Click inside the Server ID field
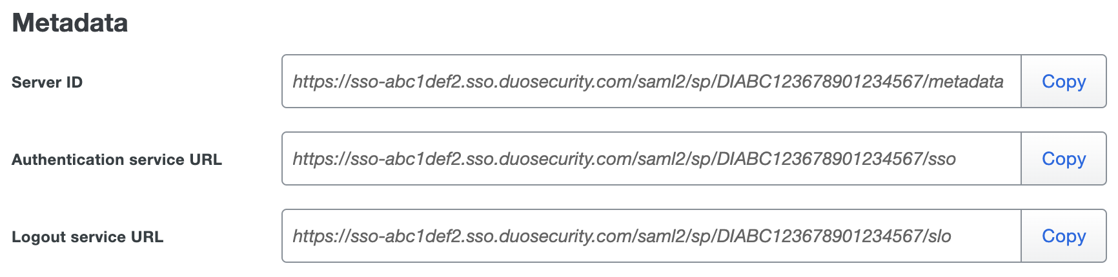1118x277 pixels. (x=651, y=82)
